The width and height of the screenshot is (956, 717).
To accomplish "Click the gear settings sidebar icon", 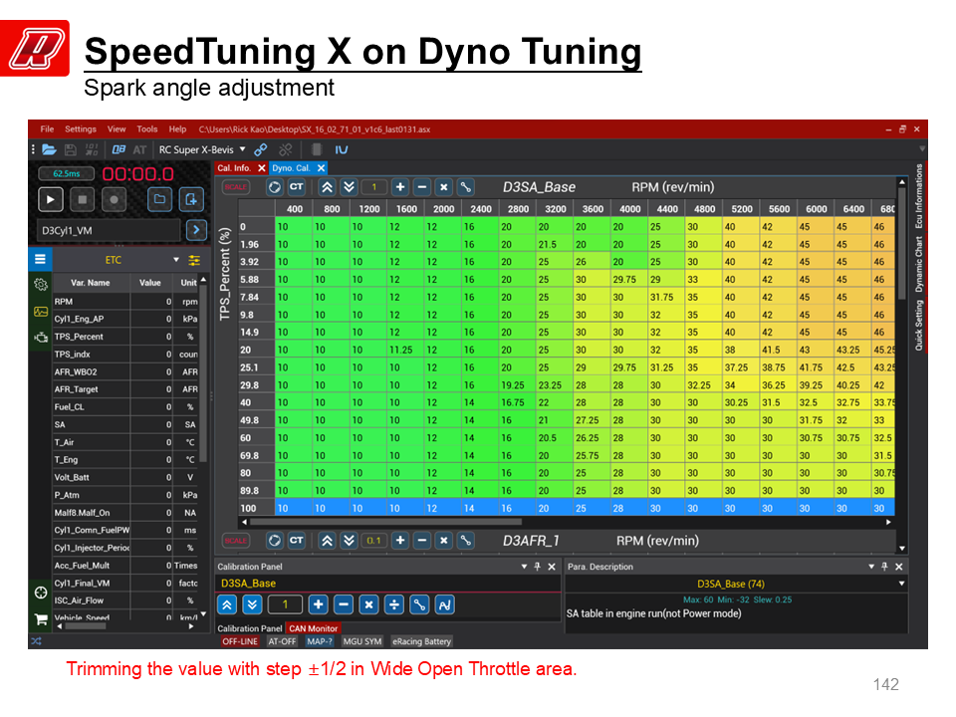I will [x=41, y=284].
